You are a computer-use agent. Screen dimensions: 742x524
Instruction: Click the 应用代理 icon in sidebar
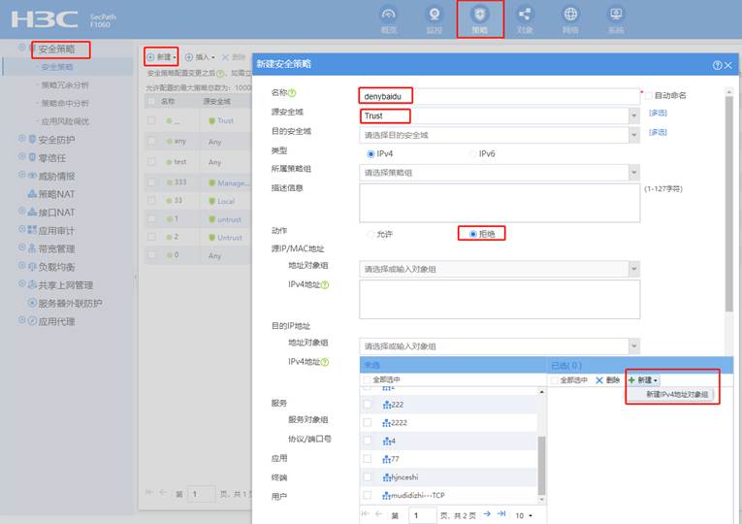pyautogui.click(x=32, y=321)
